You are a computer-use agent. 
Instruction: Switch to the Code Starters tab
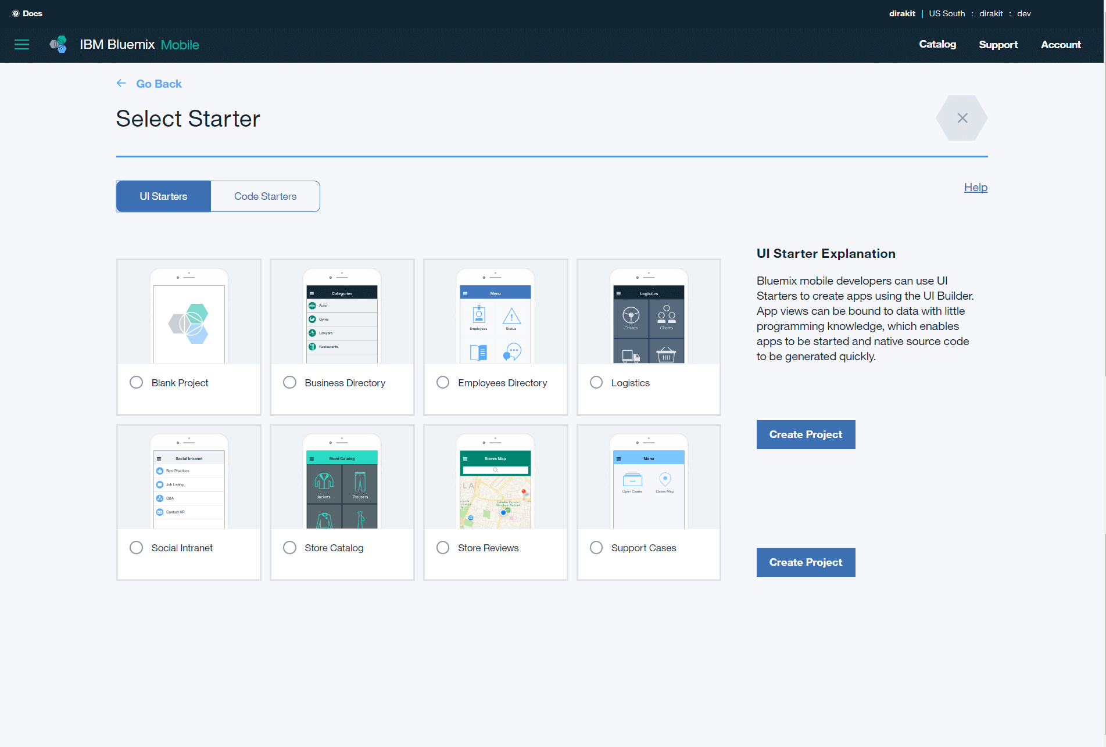coord(265,196)
